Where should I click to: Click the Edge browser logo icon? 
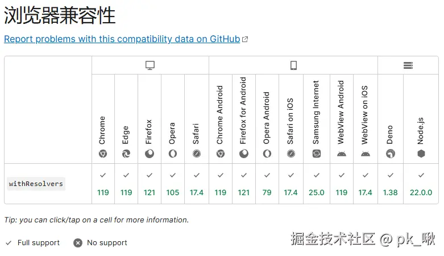126,154
